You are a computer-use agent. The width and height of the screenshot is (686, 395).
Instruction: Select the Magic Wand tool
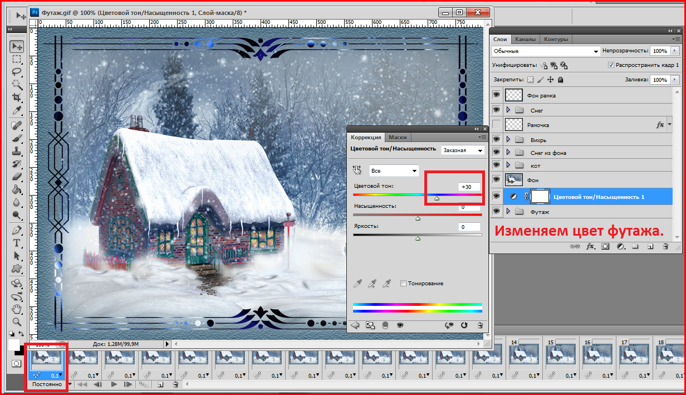pos(17,85)
